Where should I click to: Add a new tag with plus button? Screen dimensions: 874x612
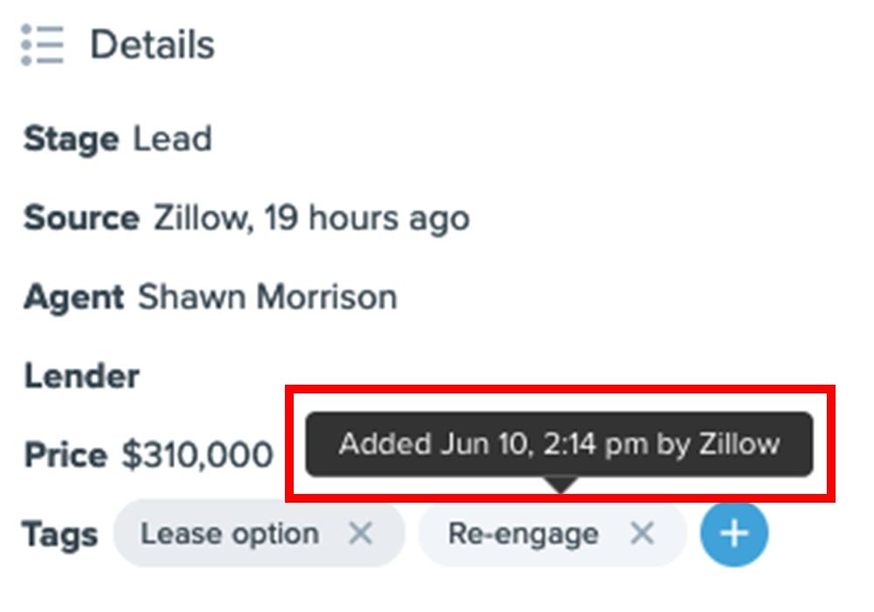pos(734,533)
